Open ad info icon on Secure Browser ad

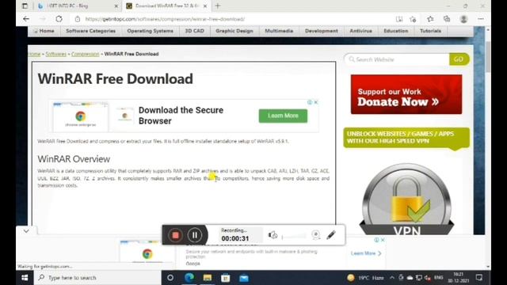tap(310, 102)
